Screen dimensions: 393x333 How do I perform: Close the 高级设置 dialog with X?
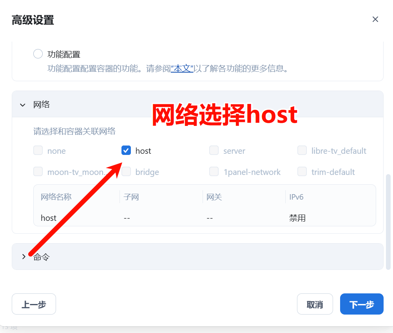click(375, 19)
